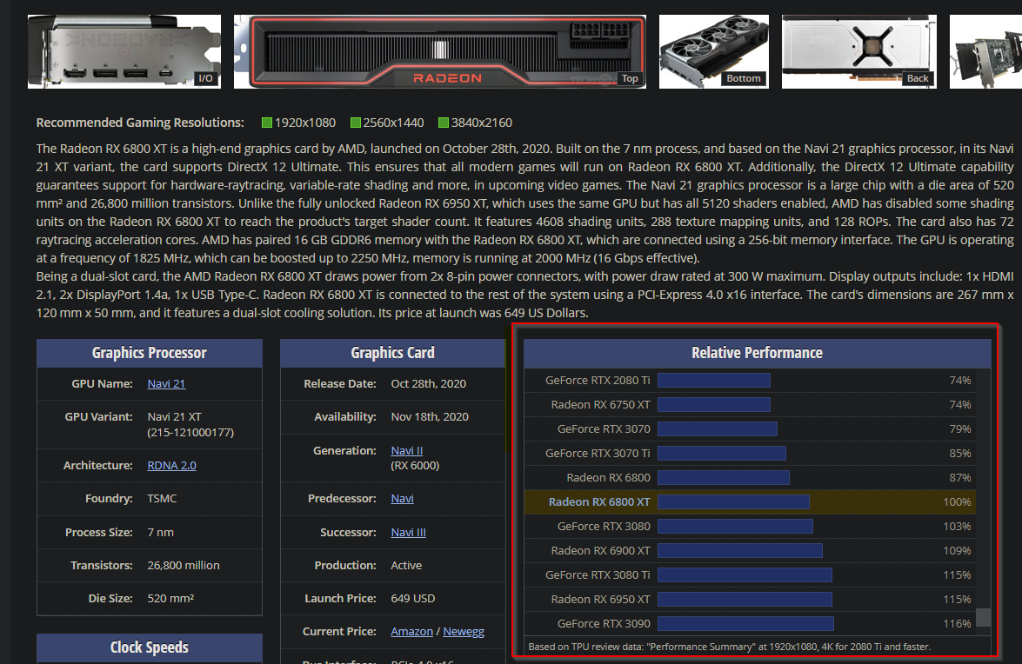
Task: Open the RDNA 2.0 architecture link
Action: (x=171, y=466)
